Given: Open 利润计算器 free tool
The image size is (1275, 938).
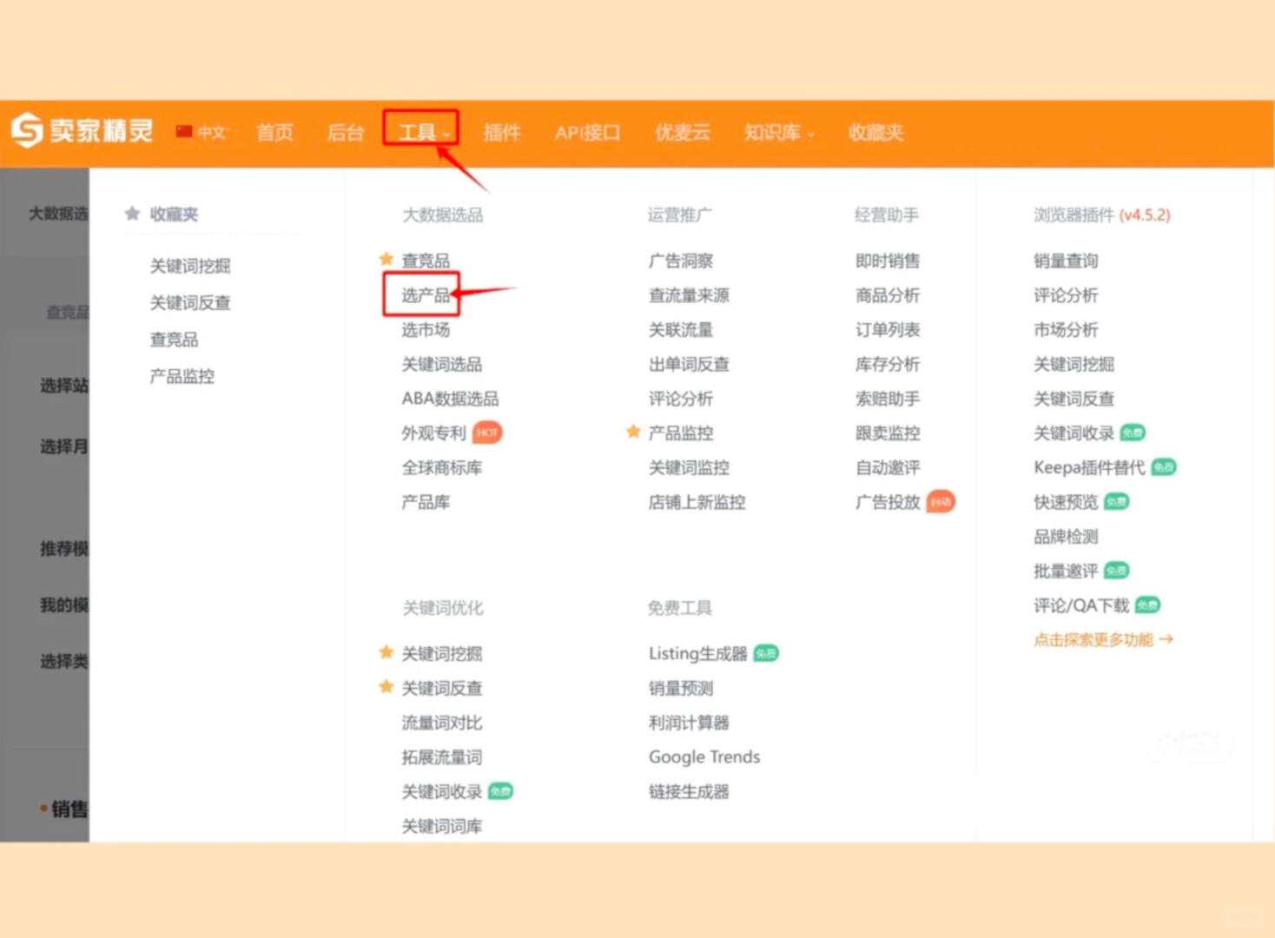Looking at the screenshot, I should point(690,723).
